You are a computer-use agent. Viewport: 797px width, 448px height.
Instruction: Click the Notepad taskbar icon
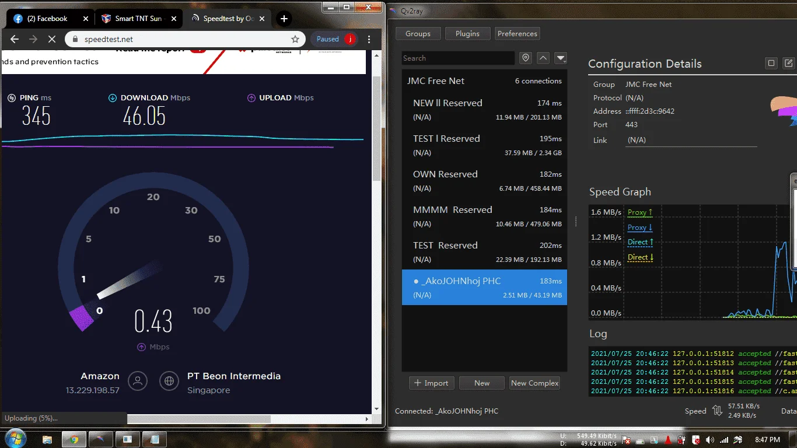tap(155, 439)
